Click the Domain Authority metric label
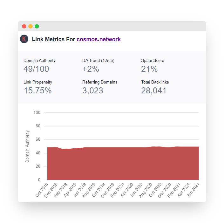 [39, 61]
